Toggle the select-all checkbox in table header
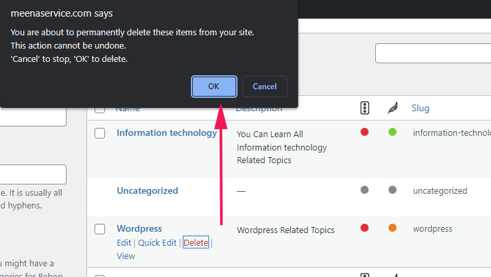The image size is (491, 277). pos(100,110)
